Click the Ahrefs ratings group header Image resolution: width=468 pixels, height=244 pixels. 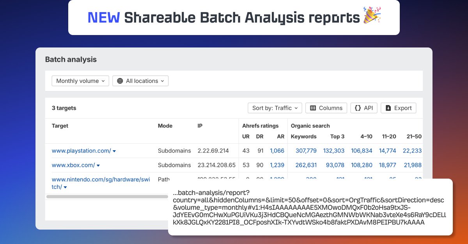tap(261, 126)
